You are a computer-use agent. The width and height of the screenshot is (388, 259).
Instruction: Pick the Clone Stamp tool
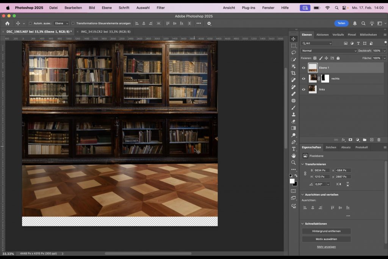293,115
